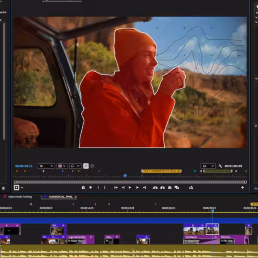Viewport: 258px width, 258px height.
Task: Click the left handle of the monitor zoom bar
Action: 15,182
